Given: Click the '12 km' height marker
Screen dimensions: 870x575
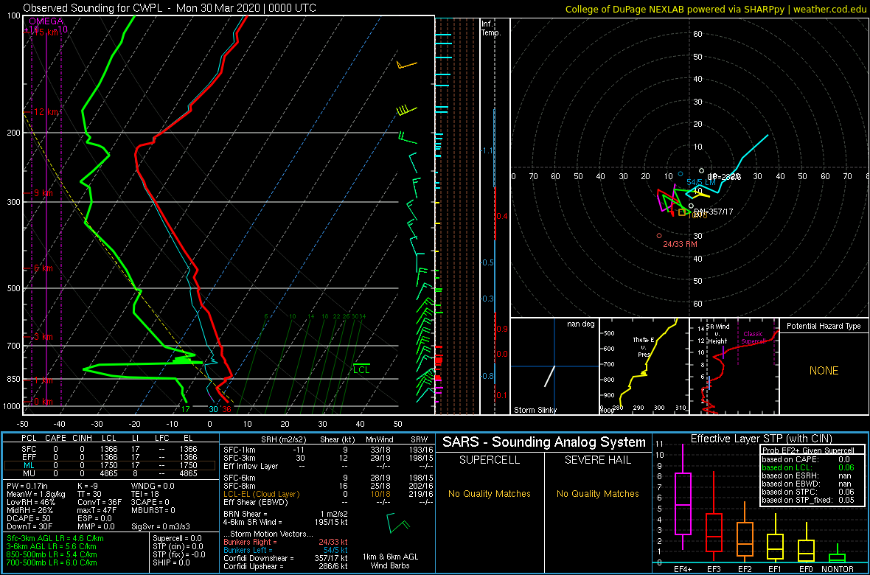Looking at the screenshot, I should [x=46, y=111].
